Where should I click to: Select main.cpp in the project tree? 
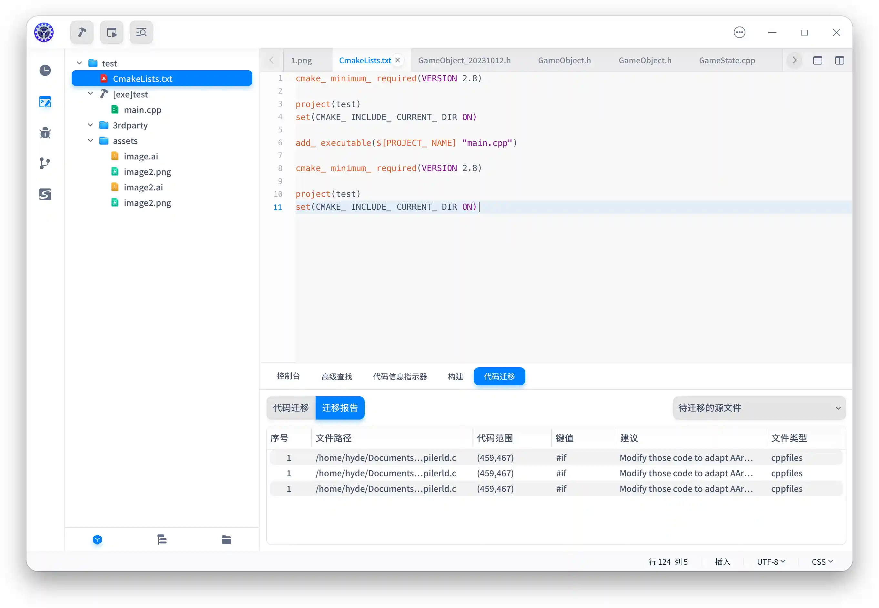click(142, 110)
